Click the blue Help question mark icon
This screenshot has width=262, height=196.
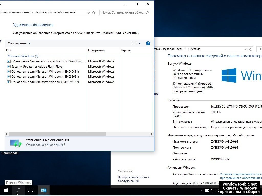[148, 43]
